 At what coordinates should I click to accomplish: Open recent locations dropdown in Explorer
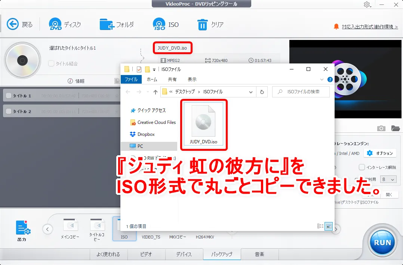click(148, 92)
